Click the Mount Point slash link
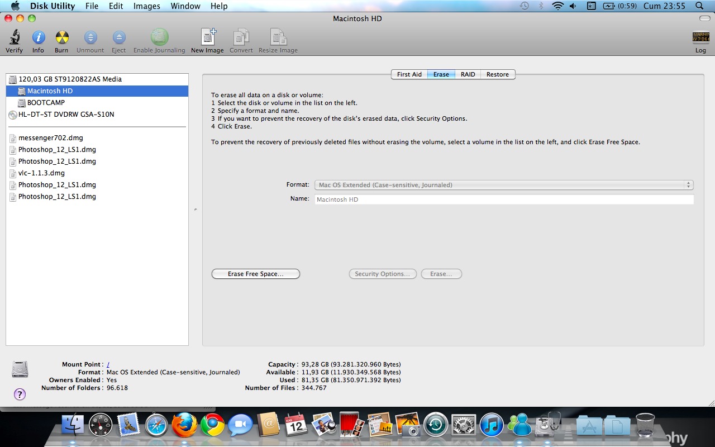715x447 pixels. 108,364
